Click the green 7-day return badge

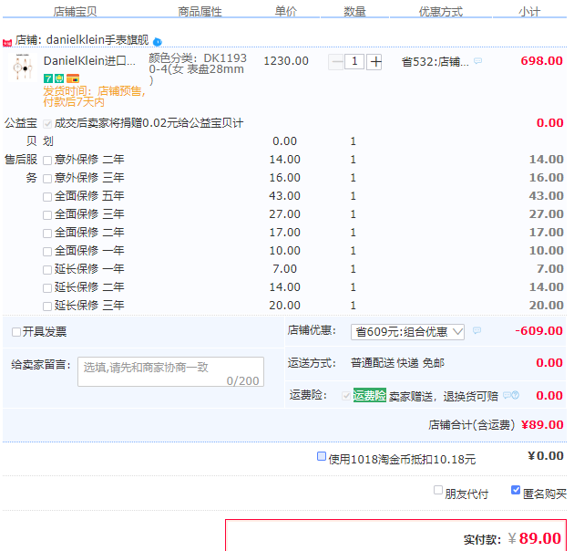pyautogui.click(x=48, y=78)
